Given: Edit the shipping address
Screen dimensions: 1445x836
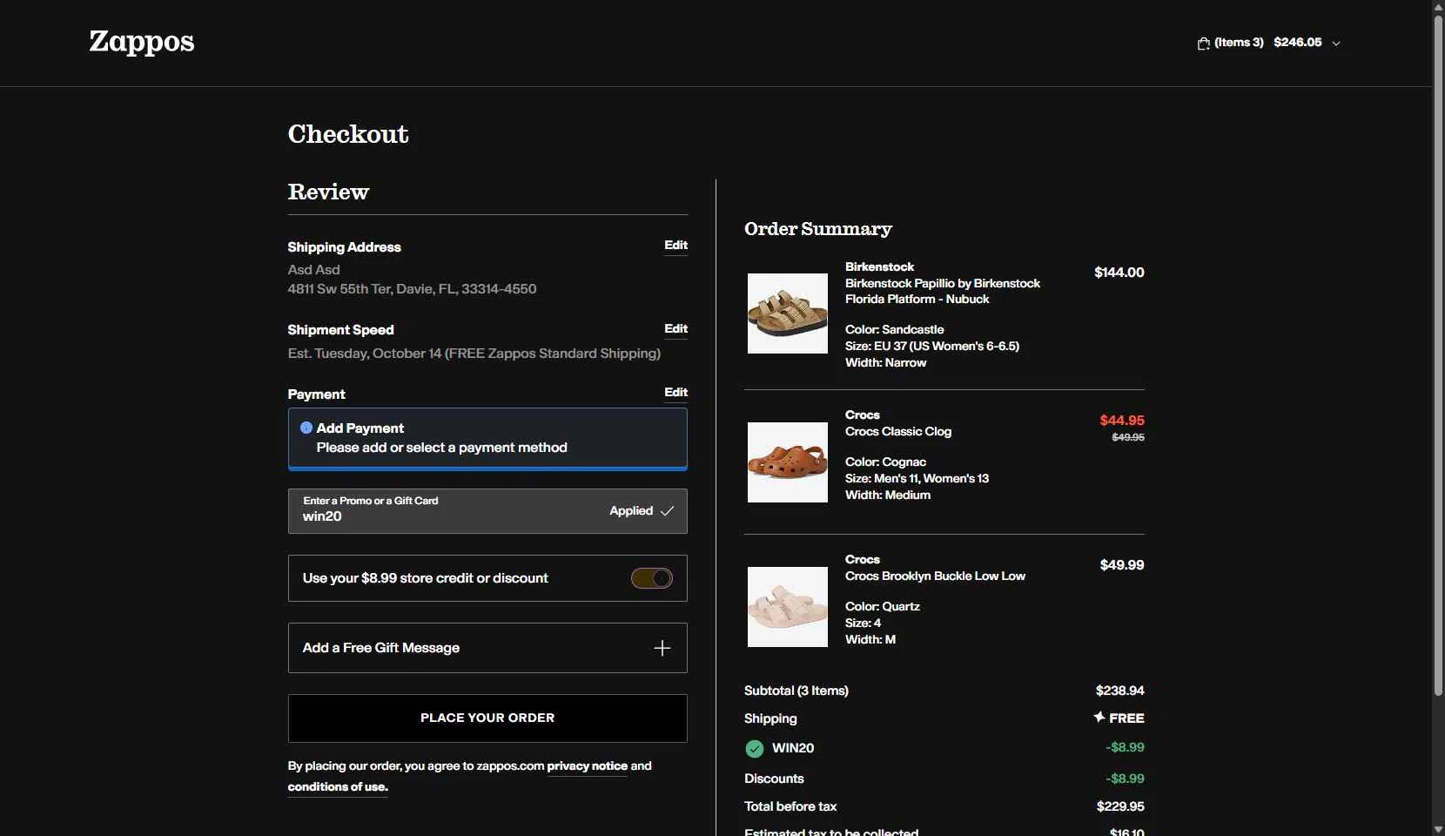Looking at the screenshot, I should [x=675, y=246].
